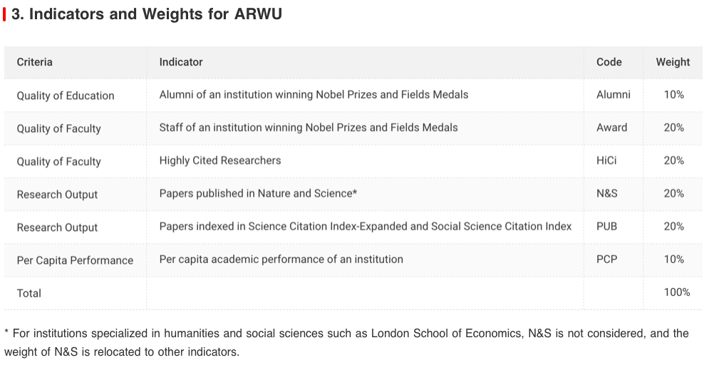Select the Award code cell
The width and height of the screenshot is (714, 375).
click(x=611, y=128)
